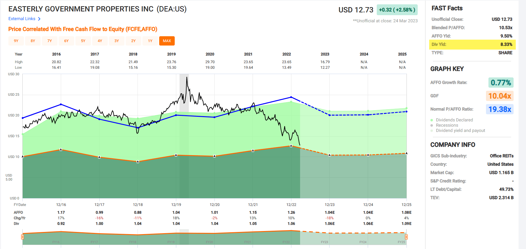Click the chevron next to External Links

(39, 19)
